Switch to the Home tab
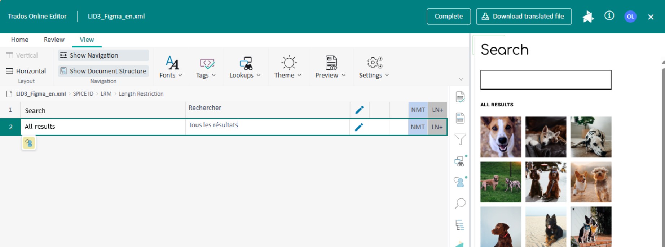The width and height of the screenshot is (665, 247). 19,40
